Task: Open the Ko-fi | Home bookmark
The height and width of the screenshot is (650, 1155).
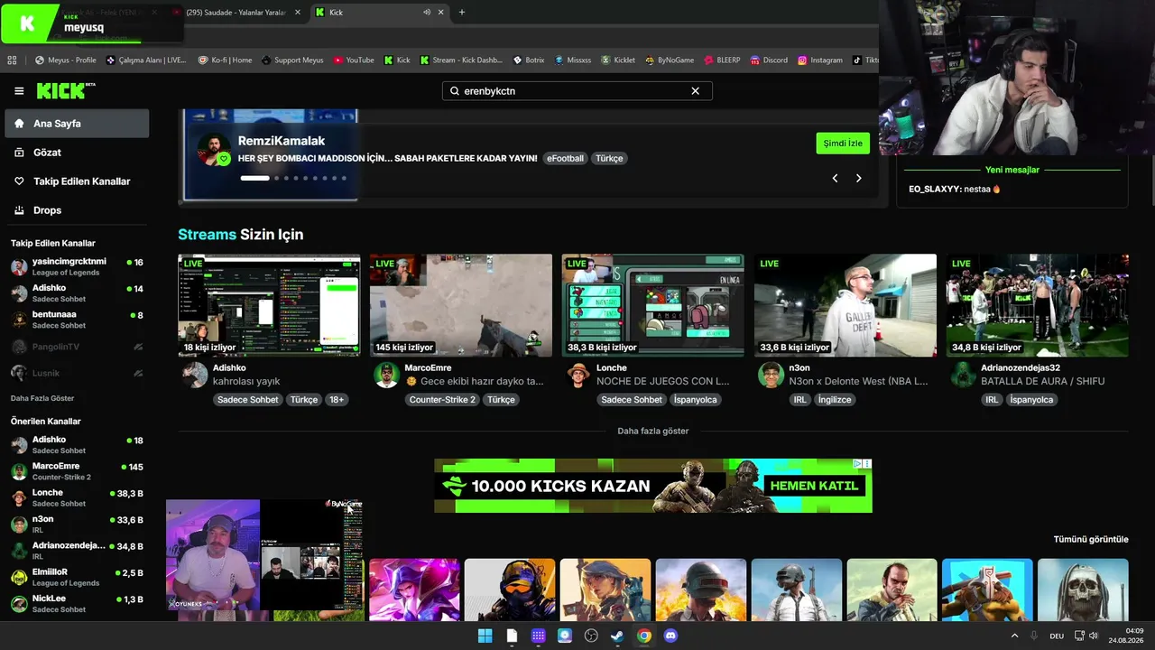Action: [x=224, y=60]
